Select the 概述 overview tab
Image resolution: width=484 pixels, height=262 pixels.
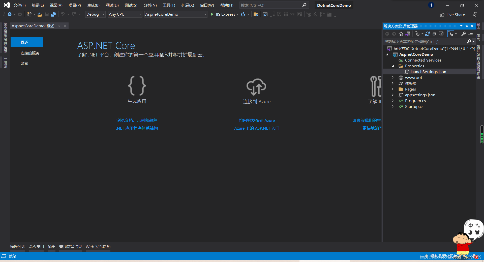[x=27, y=42]
